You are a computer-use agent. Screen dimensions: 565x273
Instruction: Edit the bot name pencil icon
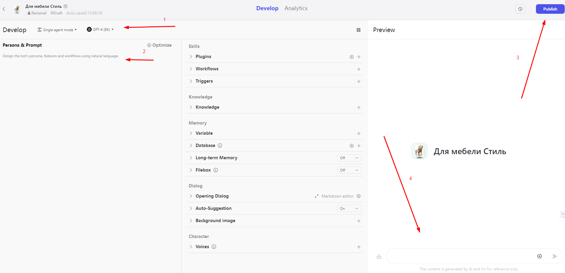pos(66,6)
